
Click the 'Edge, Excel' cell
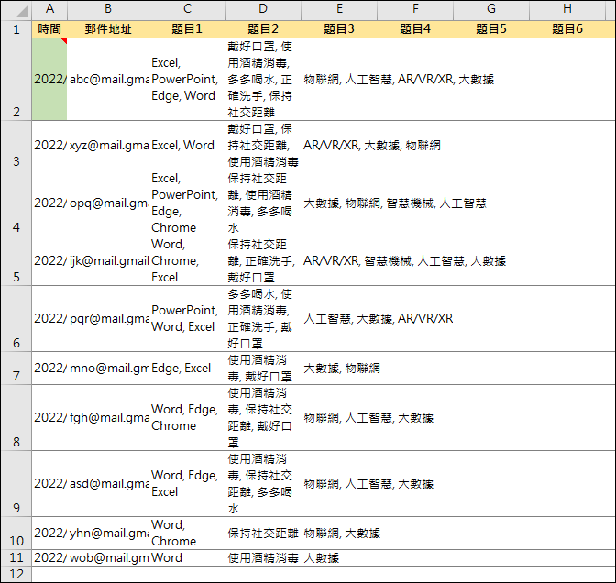coord(187,368)
